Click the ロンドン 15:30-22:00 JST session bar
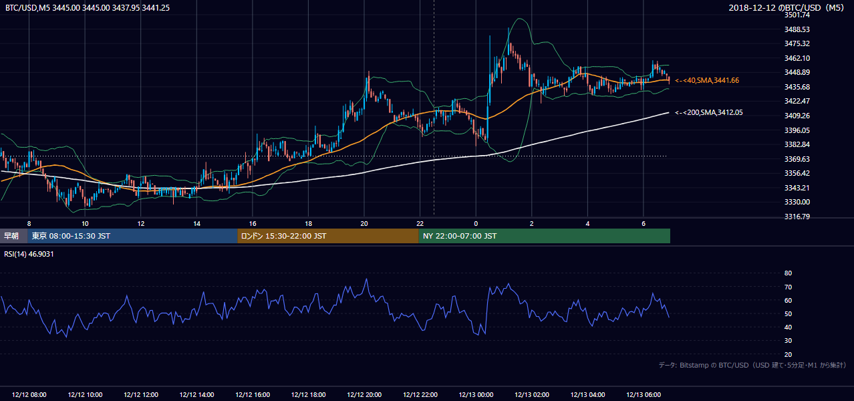 pos(328,236)
